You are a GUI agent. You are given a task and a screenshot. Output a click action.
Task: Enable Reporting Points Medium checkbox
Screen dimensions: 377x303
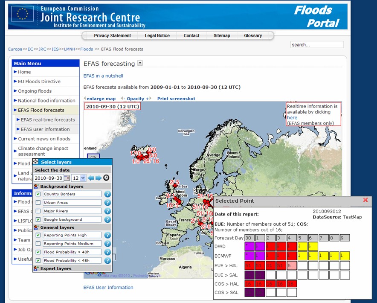(x=38, y=243)
